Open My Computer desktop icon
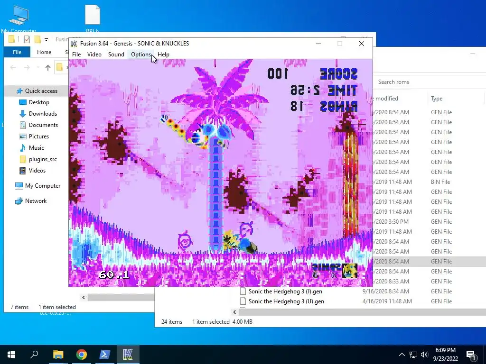 [x=19, y=19]
